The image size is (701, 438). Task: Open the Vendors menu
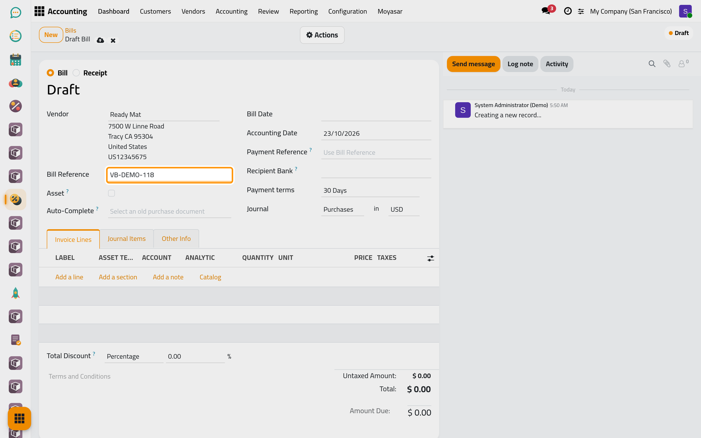[193, 11]
